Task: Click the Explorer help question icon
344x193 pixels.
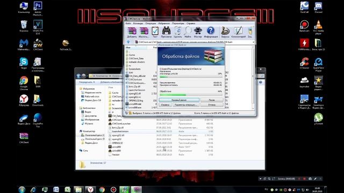Action: tap(261, 82)
